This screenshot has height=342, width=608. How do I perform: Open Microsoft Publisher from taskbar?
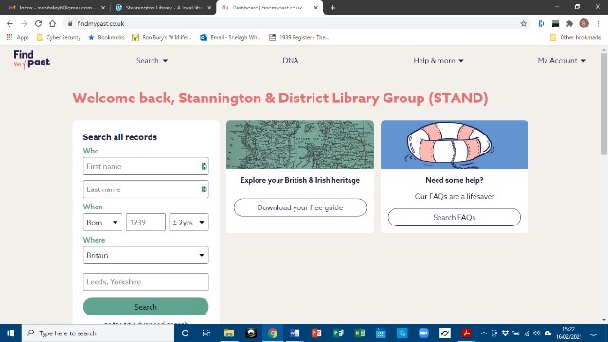pyautogui.click(x=338, y=333)
